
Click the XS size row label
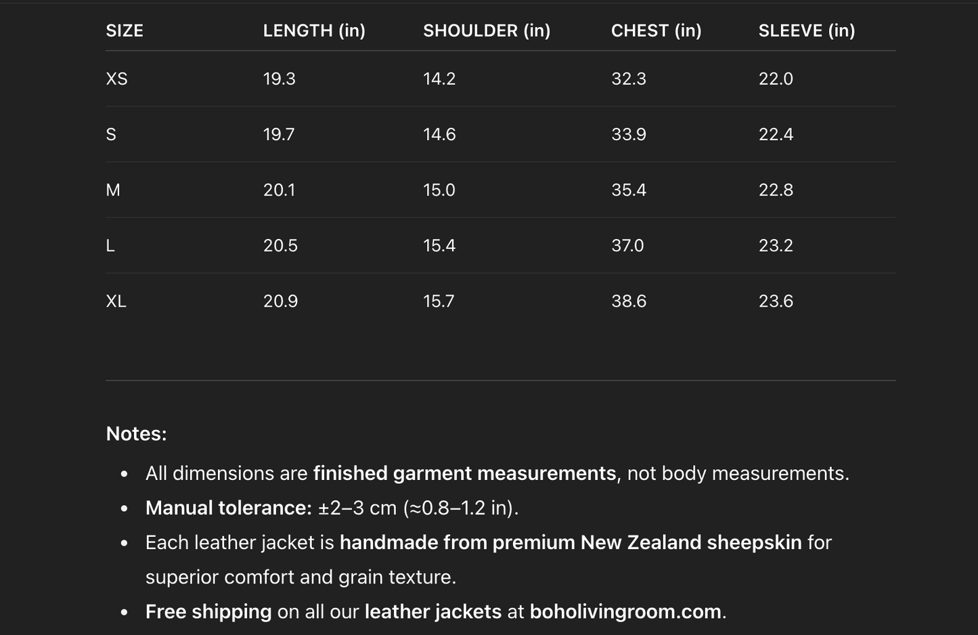(x=116, y=79)
